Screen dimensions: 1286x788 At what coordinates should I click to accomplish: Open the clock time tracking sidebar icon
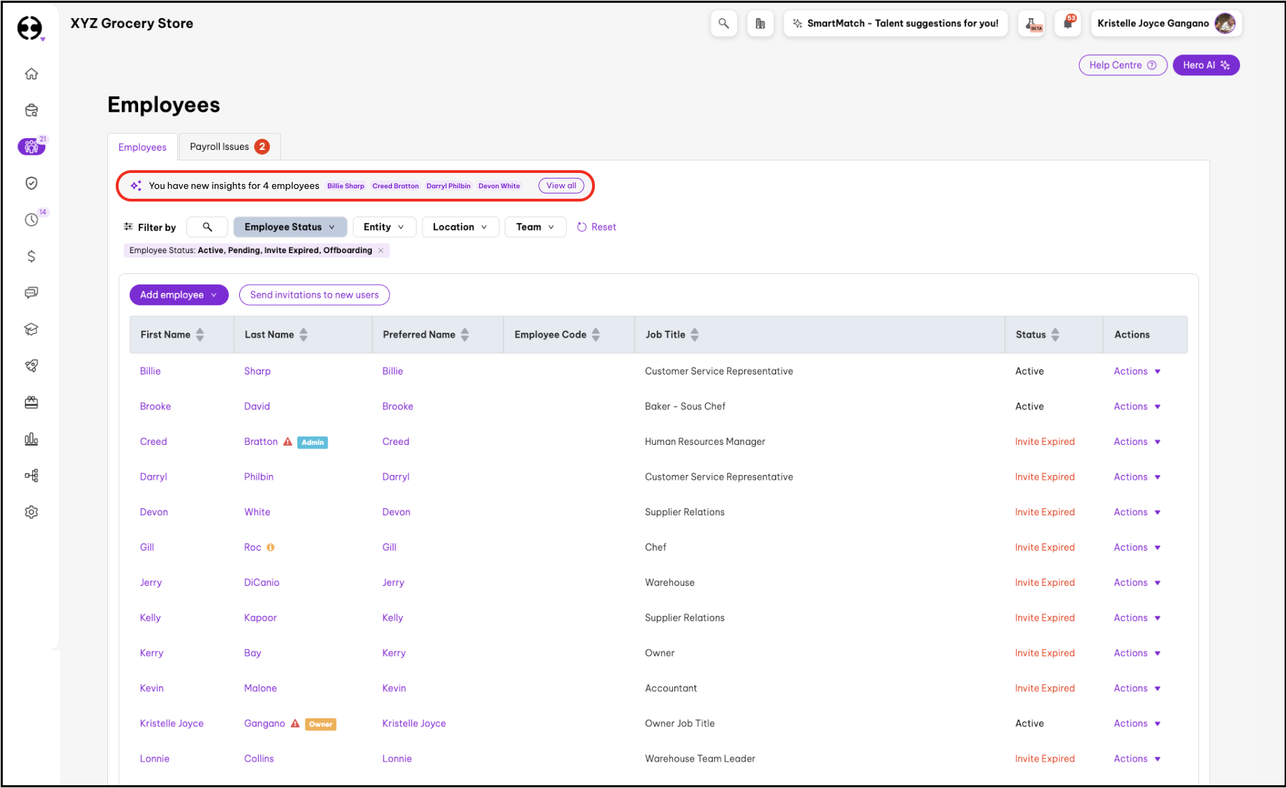tap(31, 220)
